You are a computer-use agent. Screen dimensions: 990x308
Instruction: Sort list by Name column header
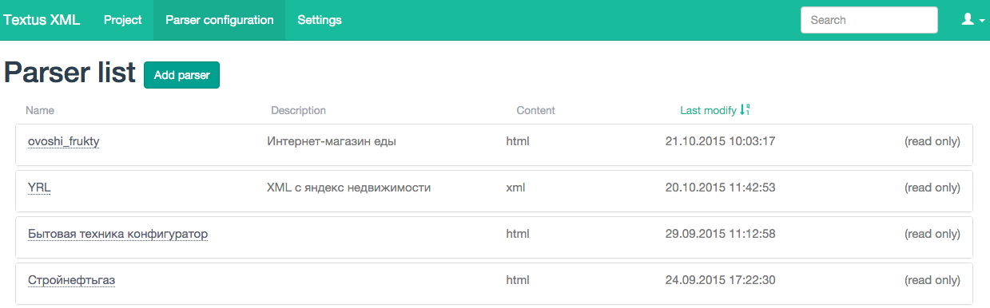[40, 110]
